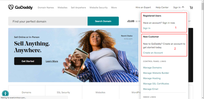204x99 pixels.
Task: Select the Domains category tab
Action: tap(27, 92)
